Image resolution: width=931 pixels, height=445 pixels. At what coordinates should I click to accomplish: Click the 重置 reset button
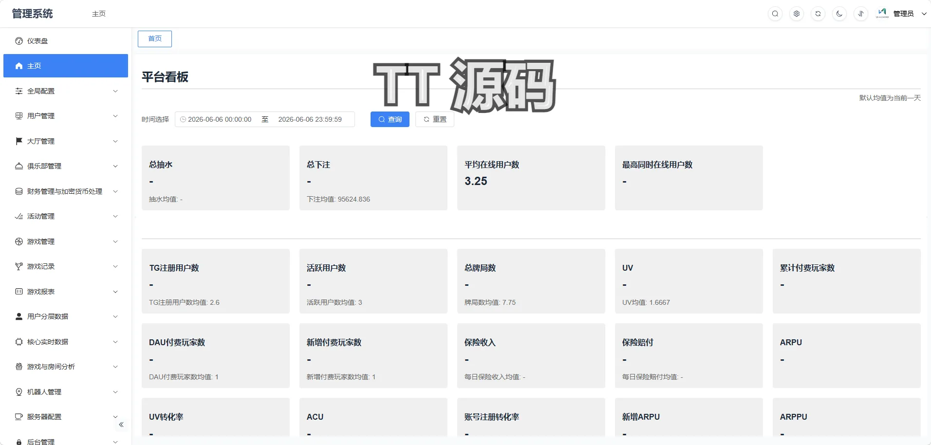(435, 119)
